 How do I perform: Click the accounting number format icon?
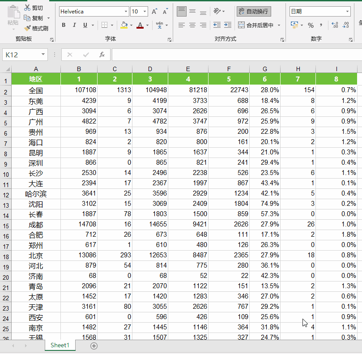294,25
